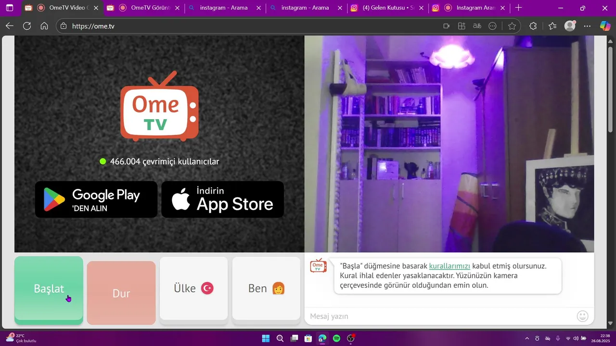The height and width of the screenshot is (346, 616).
Task: Open the weather widget 22°C
Action: pyautogui.click(x=21, y=338)
